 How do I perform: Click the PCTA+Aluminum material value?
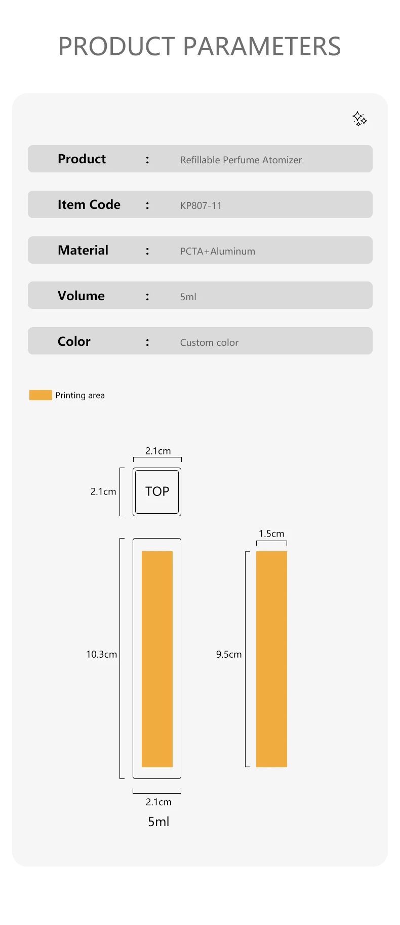pyautogui.click(x=218, y=251)
